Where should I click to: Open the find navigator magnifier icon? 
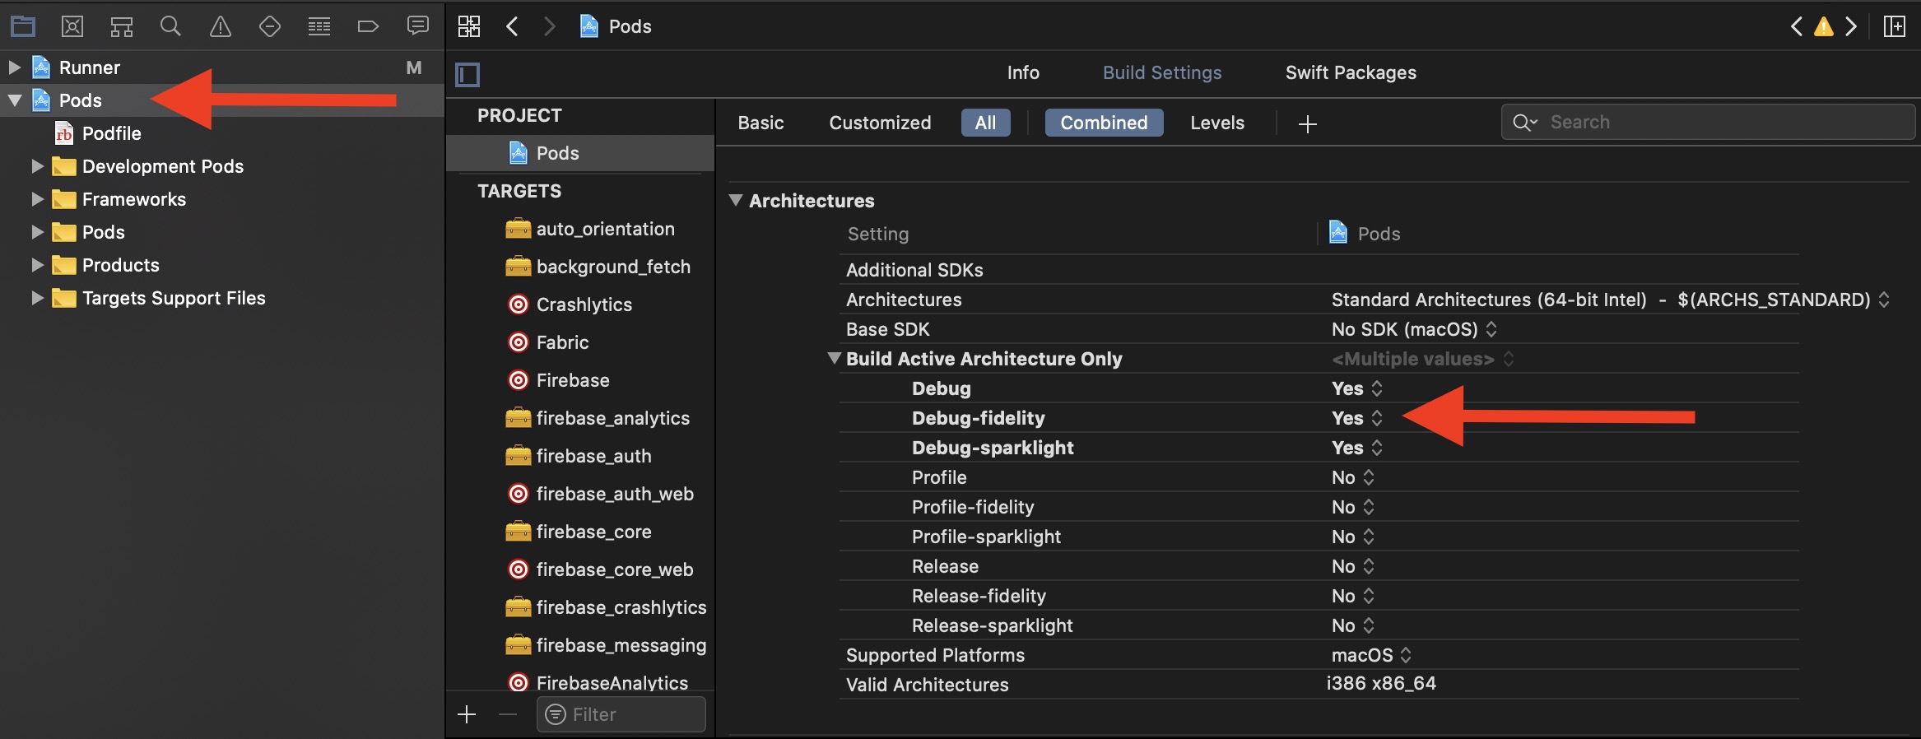pyautogui.click(x=170, y=26)
